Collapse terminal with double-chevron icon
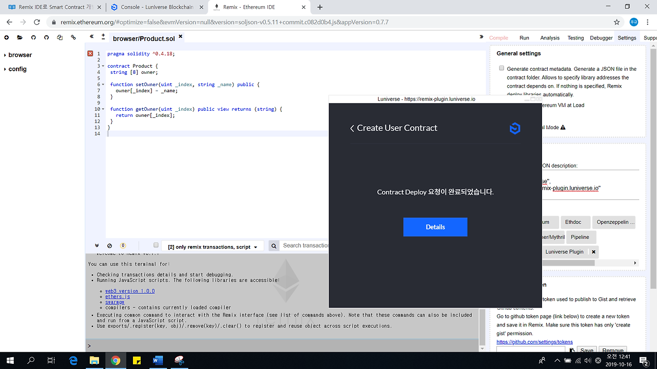The image size is (657, 369). click(96, 246)
